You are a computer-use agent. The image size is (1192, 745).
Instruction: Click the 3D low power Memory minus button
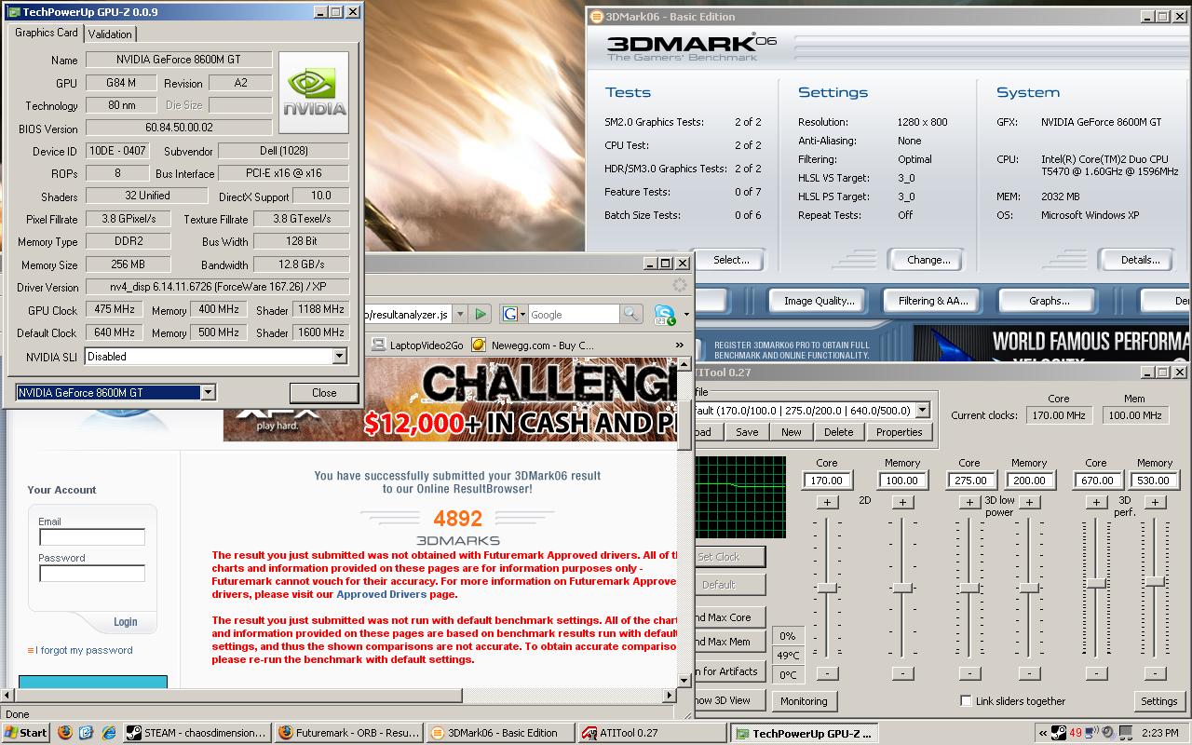(x=1029, y=673)
